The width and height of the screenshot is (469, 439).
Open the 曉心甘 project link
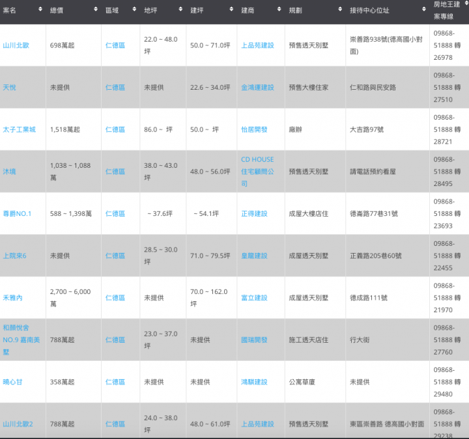[12, 382]
